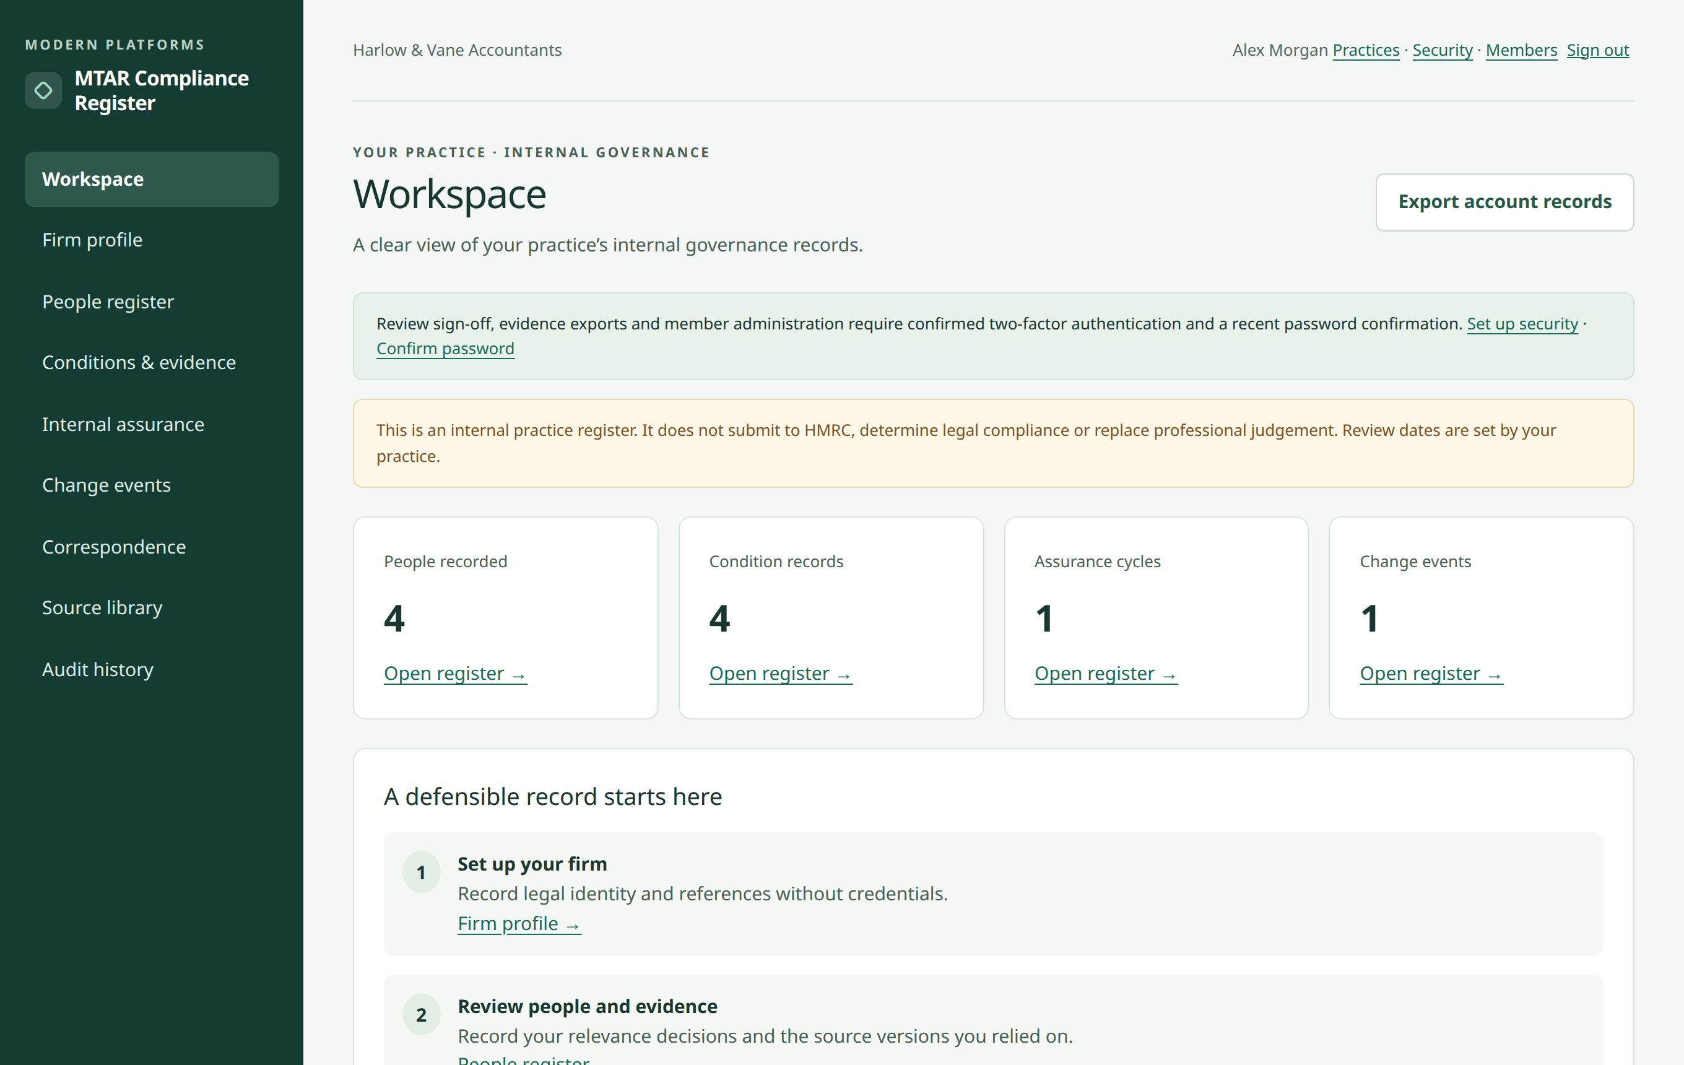Follow the Set up security link

[x=1522, y=324]
